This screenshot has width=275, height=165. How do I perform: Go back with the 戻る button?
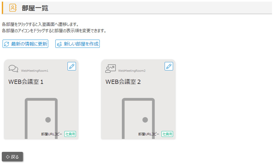12,157
